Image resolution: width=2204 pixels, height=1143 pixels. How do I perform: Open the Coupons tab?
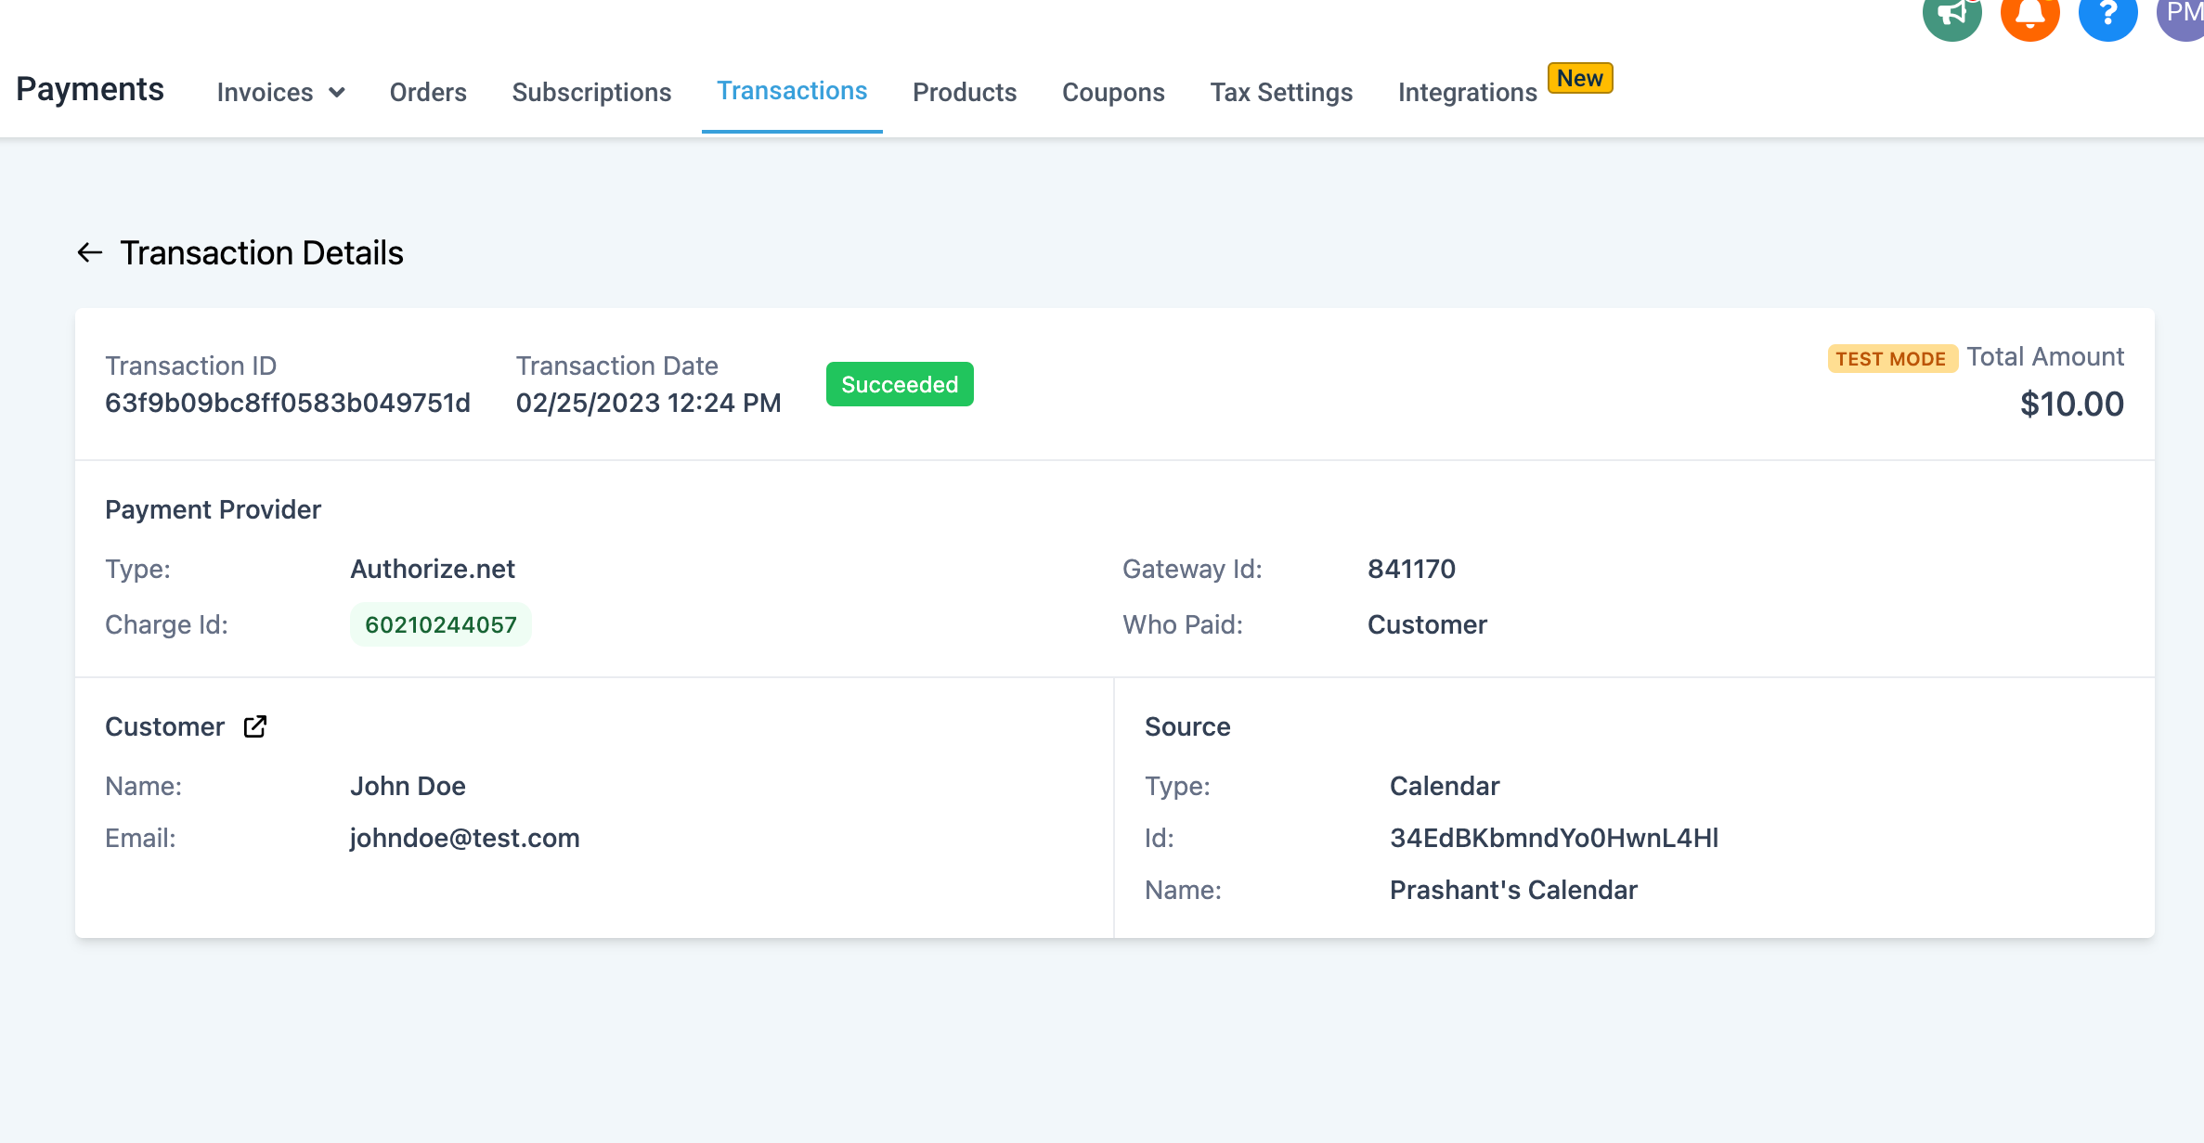tap(1113, 93)
